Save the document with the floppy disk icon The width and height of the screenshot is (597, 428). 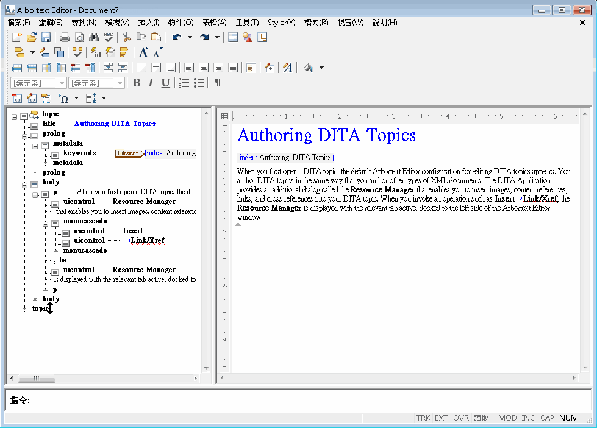pos(46,37)
